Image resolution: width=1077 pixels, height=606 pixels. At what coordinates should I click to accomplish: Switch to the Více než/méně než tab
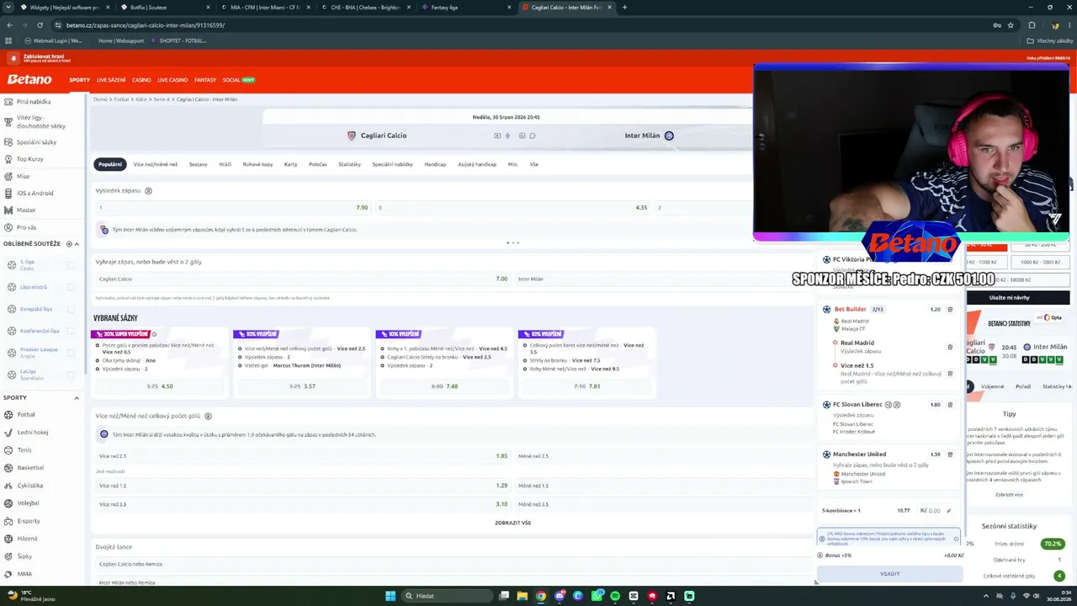pos(155,164)
